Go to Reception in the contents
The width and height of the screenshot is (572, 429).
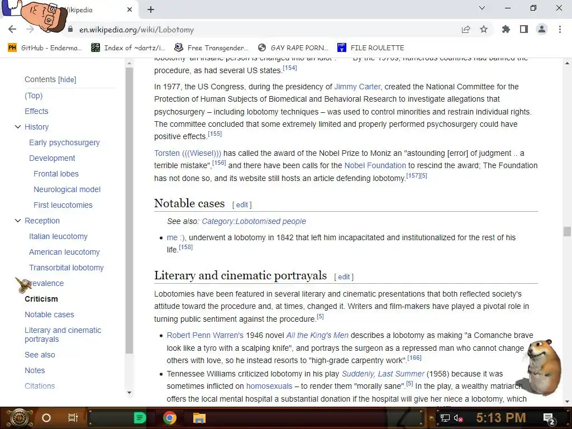(42, 221)
